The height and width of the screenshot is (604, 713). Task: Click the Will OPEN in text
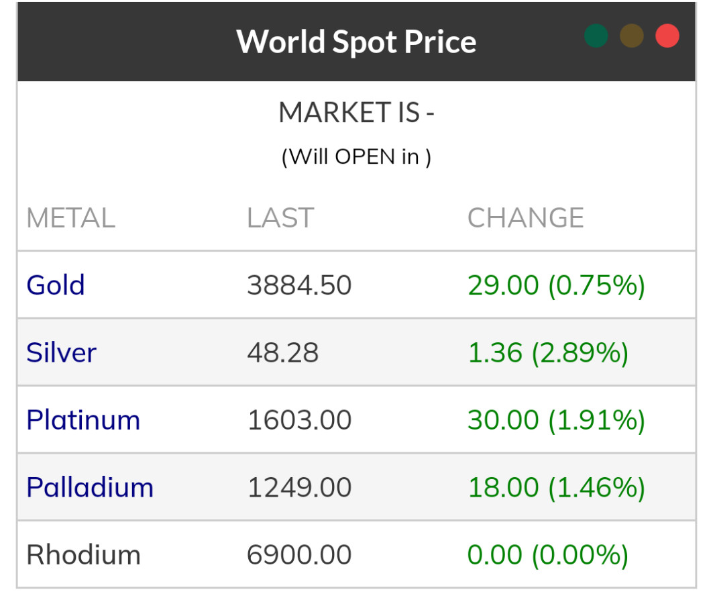pos(356,156)
